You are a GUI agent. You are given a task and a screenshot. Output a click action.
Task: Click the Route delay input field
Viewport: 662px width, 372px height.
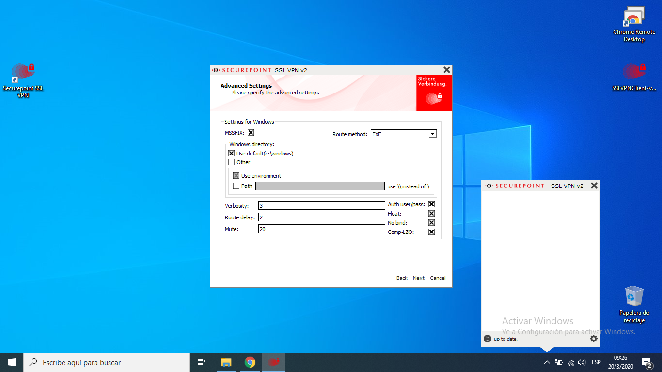click(321, 217)
